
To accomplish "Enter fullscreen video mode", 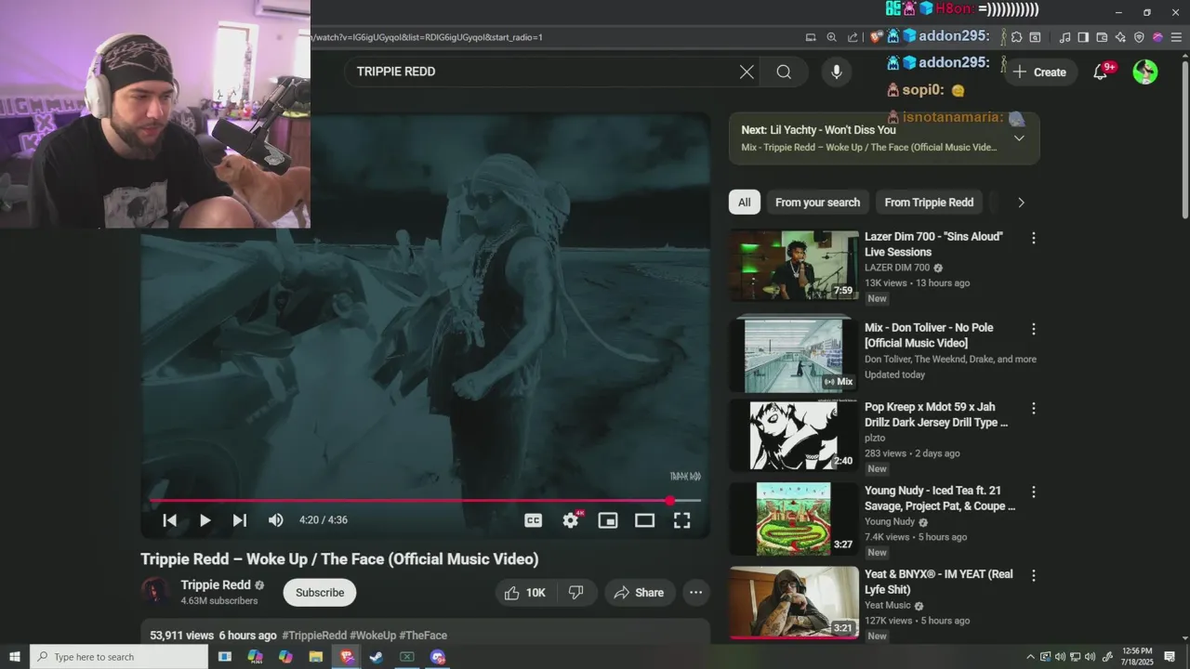I will tap(681, 520).
